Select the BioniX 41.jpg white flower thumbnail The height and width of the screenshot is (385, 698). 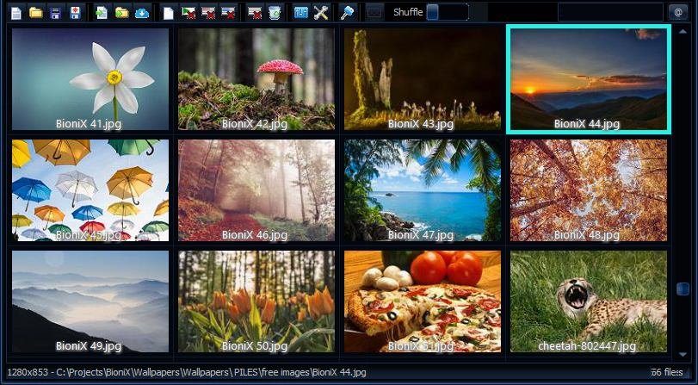[90, 79]
